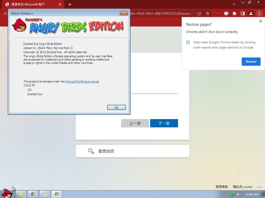Click the blue Restore button
265x198 pixels.
coord(251,62)
